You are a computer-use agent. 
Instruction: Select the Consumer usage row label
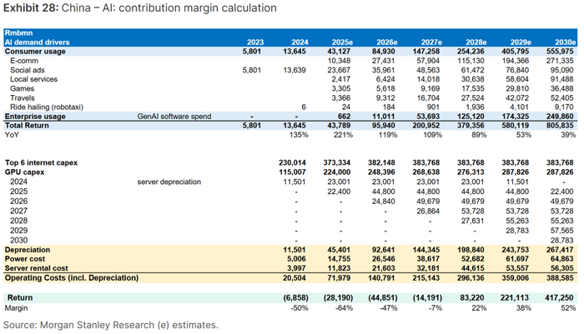point(35,52)
